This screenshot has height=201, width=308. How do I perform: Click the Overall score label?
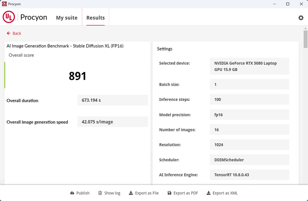[21, 55]
